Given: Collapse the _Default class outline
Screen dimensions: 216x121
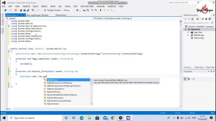Looking at the screenshot, I should click(10, 49).
